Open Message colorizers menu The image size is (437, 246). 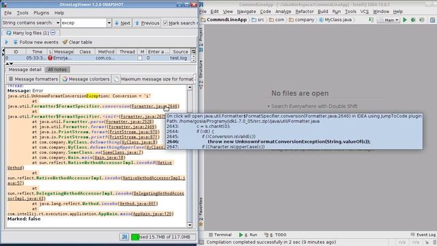[86, 79]
